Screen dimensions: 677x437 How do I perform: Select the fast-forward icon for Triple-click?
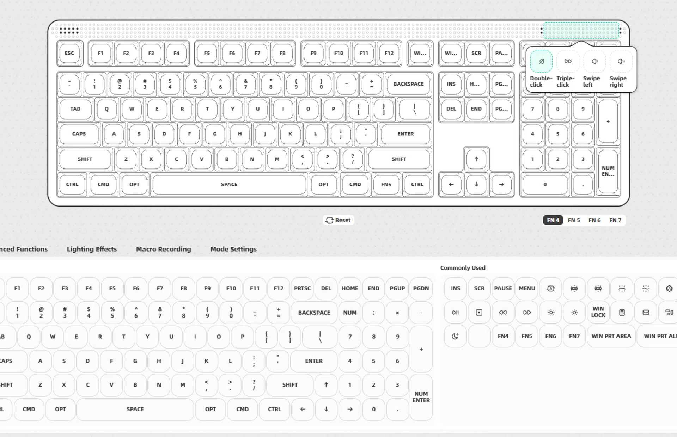click(x=568, y=61)
